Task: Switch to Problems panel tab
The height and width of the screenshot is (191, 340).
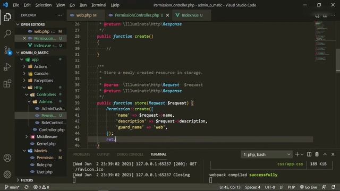Action: click(81, 154)
